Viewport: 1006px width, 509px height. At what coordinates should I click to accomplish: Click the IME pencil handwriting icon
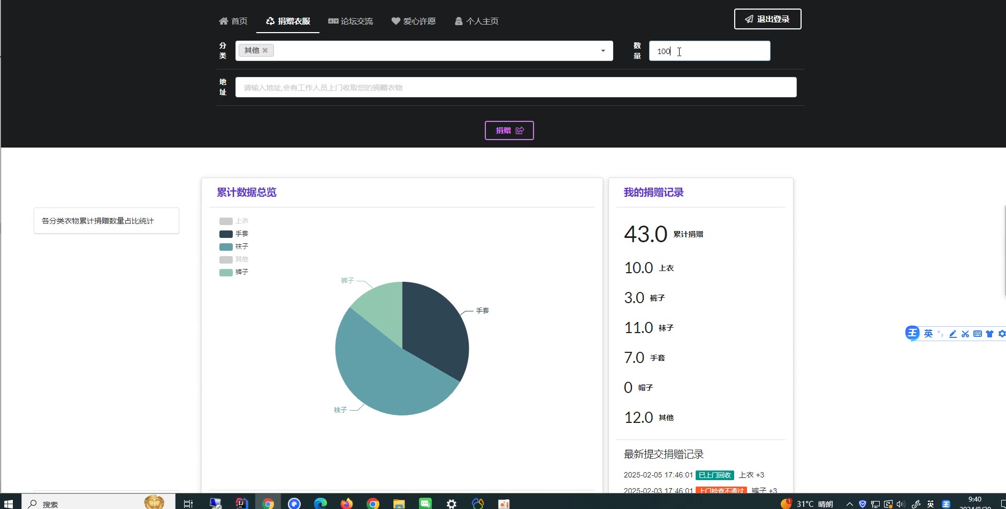(953, 334)
